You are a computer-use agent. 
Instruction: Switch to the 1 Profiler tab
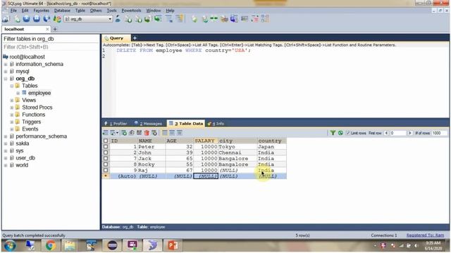(x=116, y=124)
